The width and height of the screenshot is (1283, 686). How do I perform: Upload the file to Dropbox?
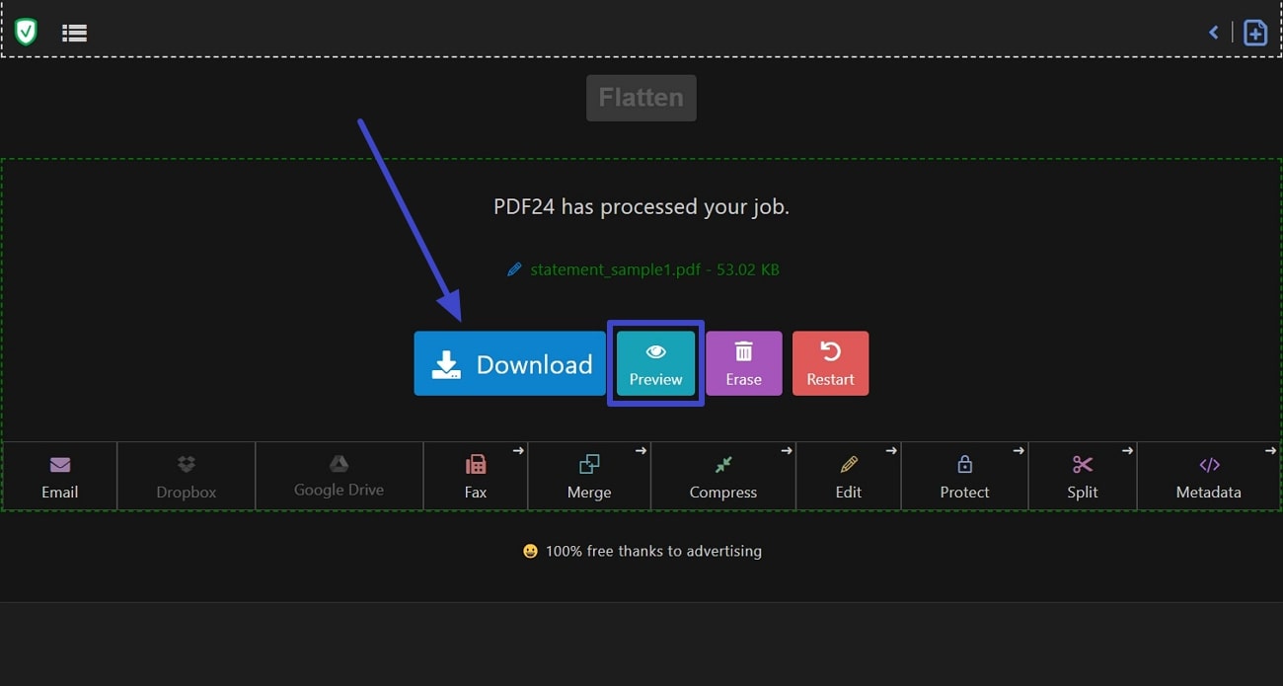tap(186, 477)
